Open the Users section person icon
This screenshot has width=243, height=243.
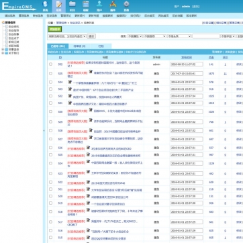pos(99,4)
